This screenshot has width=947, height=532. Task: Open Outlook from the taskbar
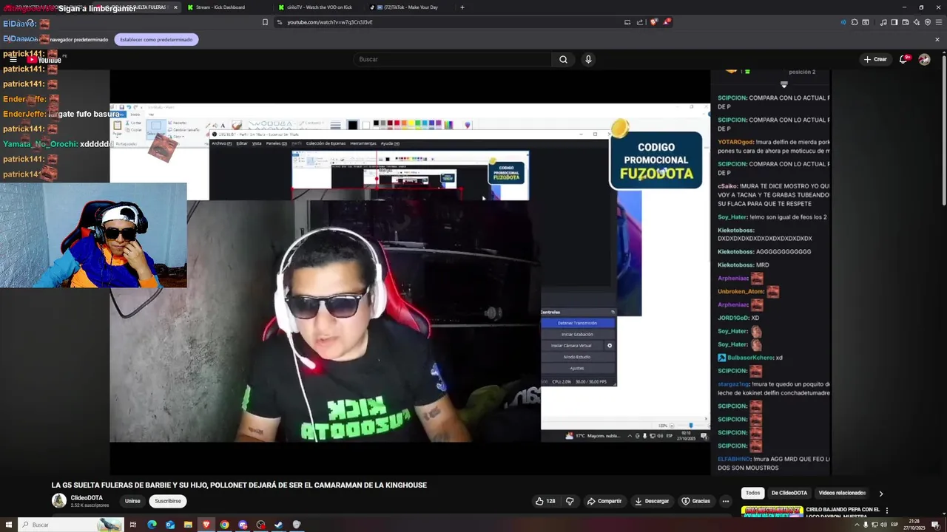(x=170, y=525)
